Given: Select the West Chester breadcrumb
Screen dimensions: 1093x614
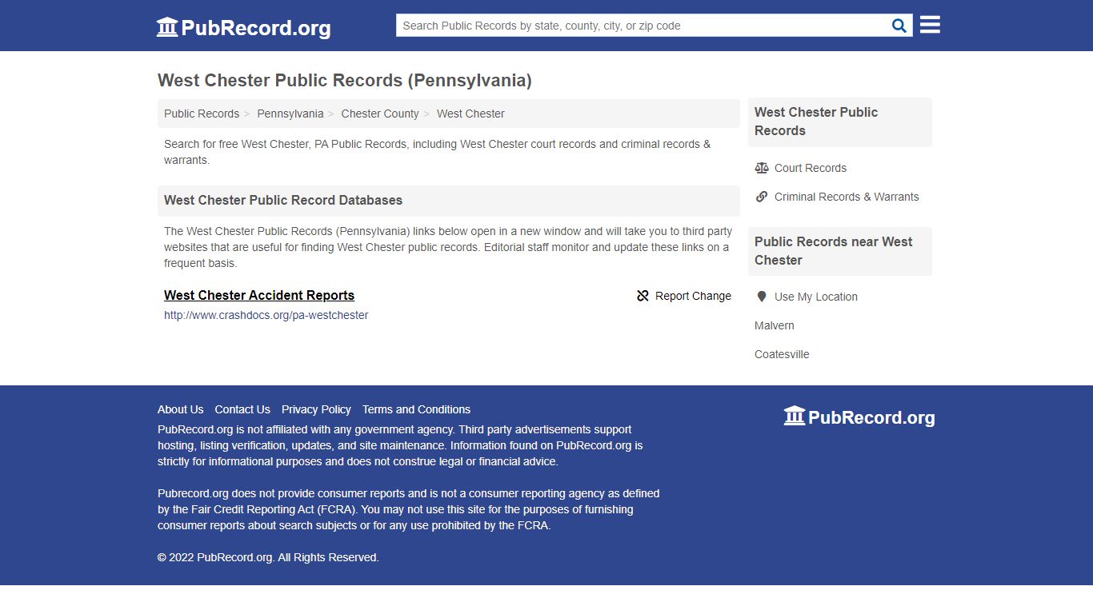Looking at the screenshot, I should tap(470, 114).
